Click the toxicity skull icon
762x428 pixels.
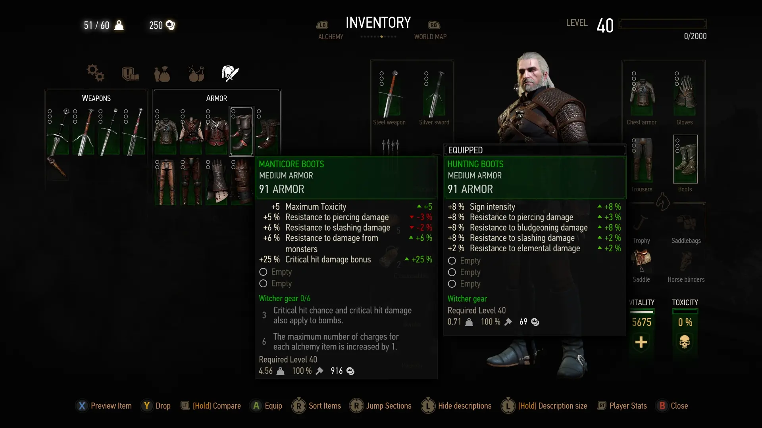685,342
